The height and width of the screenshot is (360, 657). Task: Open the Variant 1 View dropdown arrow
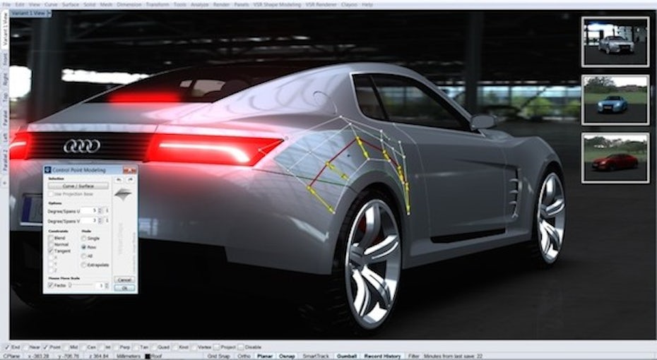tap(47, 14)
